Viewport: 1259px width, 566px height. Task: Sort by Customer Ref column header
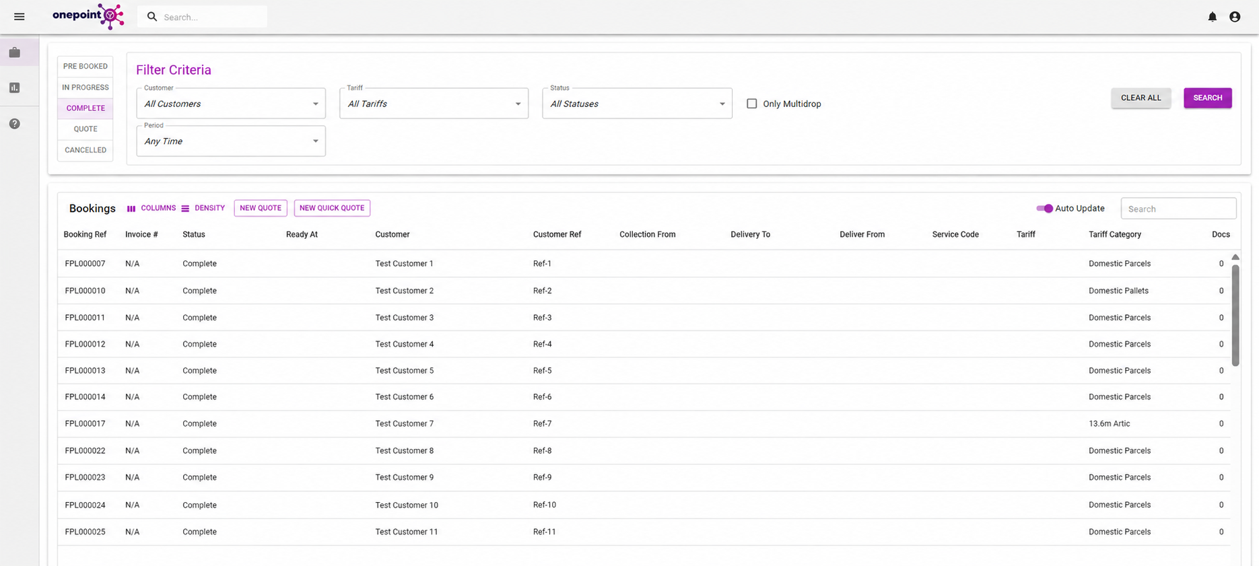pos(557,235)
